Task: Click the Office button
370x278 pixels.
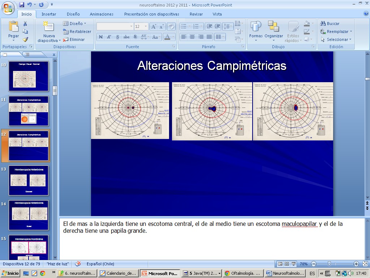Action: coord(7,7)
